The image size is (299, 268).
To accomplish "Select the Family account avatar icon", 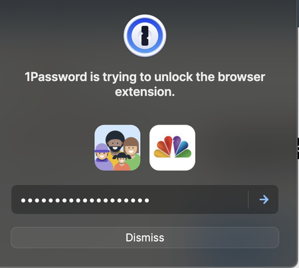I will tap(118, 148).
